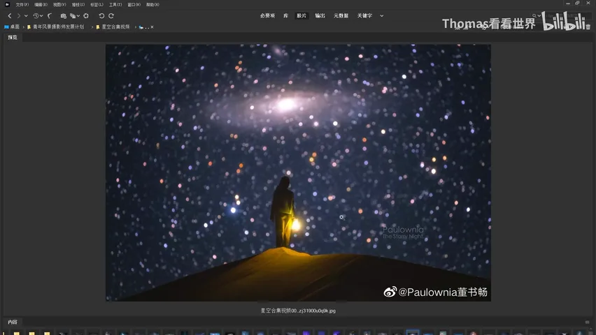Close the path bar filter with the X
Screen dimensions: 596x335
pyautogui.click(x=152, y=27)
